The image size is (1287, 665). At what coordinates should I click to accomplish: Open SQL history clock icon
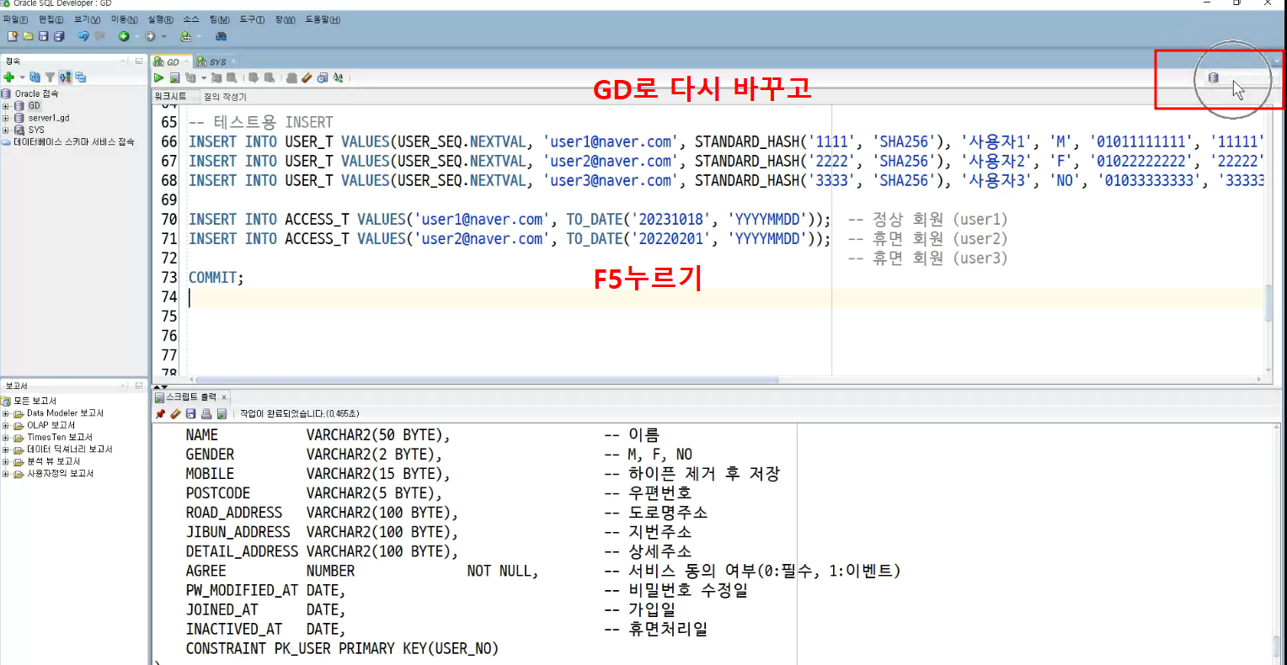[323, 77]
